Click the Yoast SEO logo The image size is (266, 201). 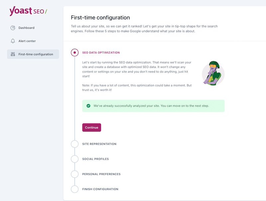coord(28,11)
